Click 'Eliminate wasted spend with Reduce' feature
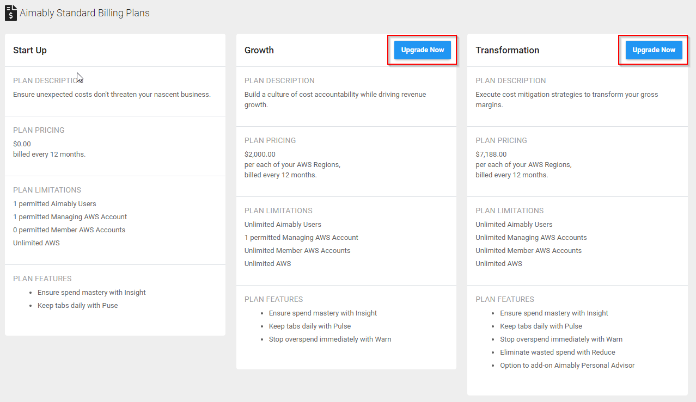 tap(558, 352)
